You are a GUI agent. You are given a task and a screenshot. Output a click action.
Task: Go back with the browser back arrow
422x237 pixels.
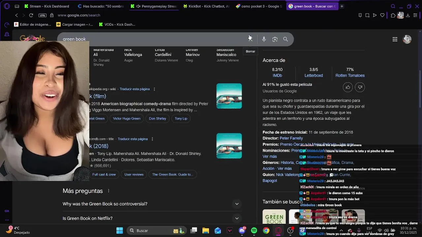click(16, 15)
